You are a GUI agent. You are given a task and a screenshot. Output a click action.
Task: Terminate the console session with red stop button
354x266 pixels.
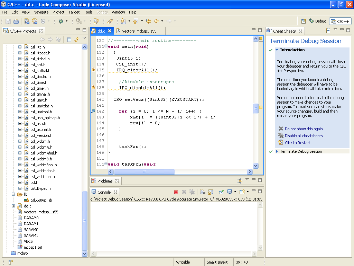click(176, 192)
